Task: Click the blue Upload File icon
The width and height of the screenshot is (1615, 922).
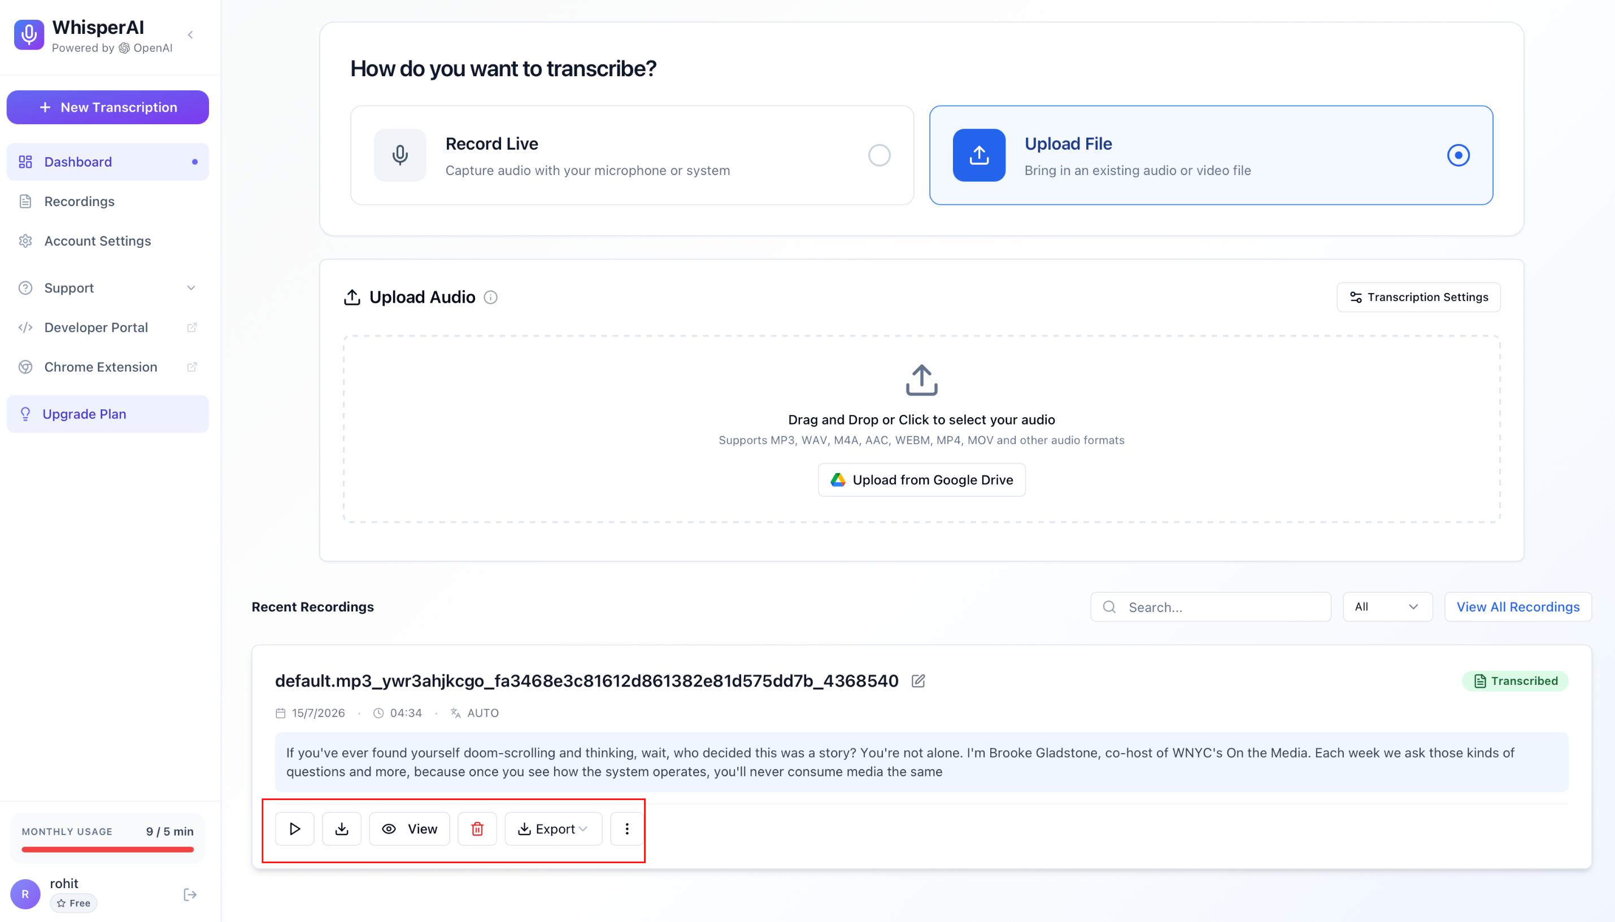Action: tap(979, 155)
